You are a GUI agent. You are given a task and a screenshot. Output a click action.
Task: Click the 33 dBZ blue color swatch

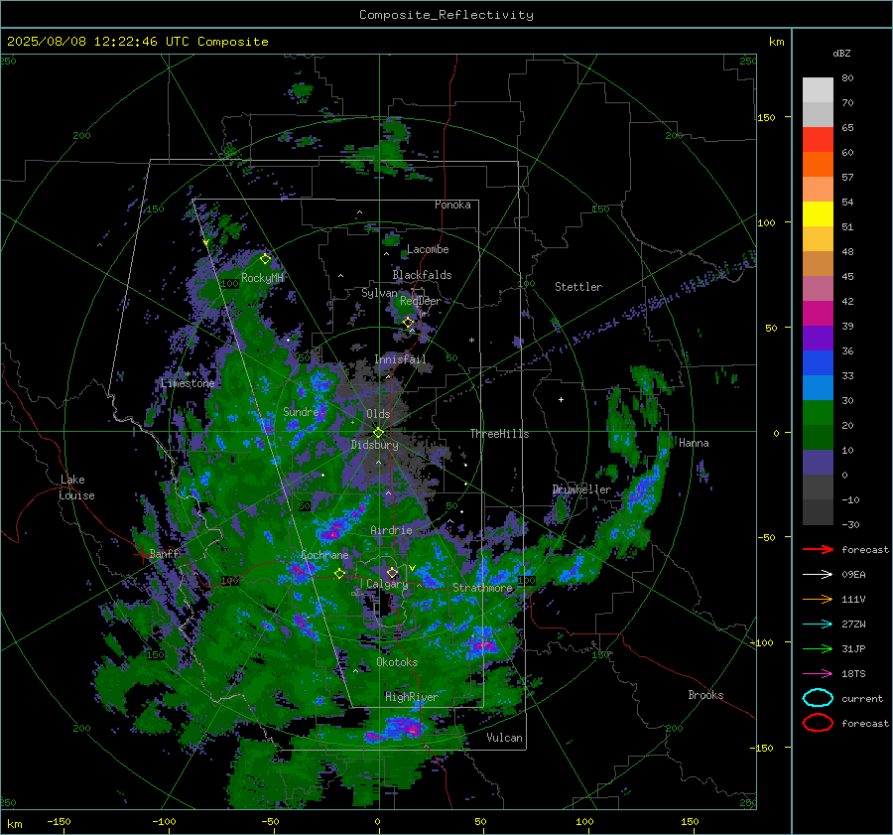818,363
